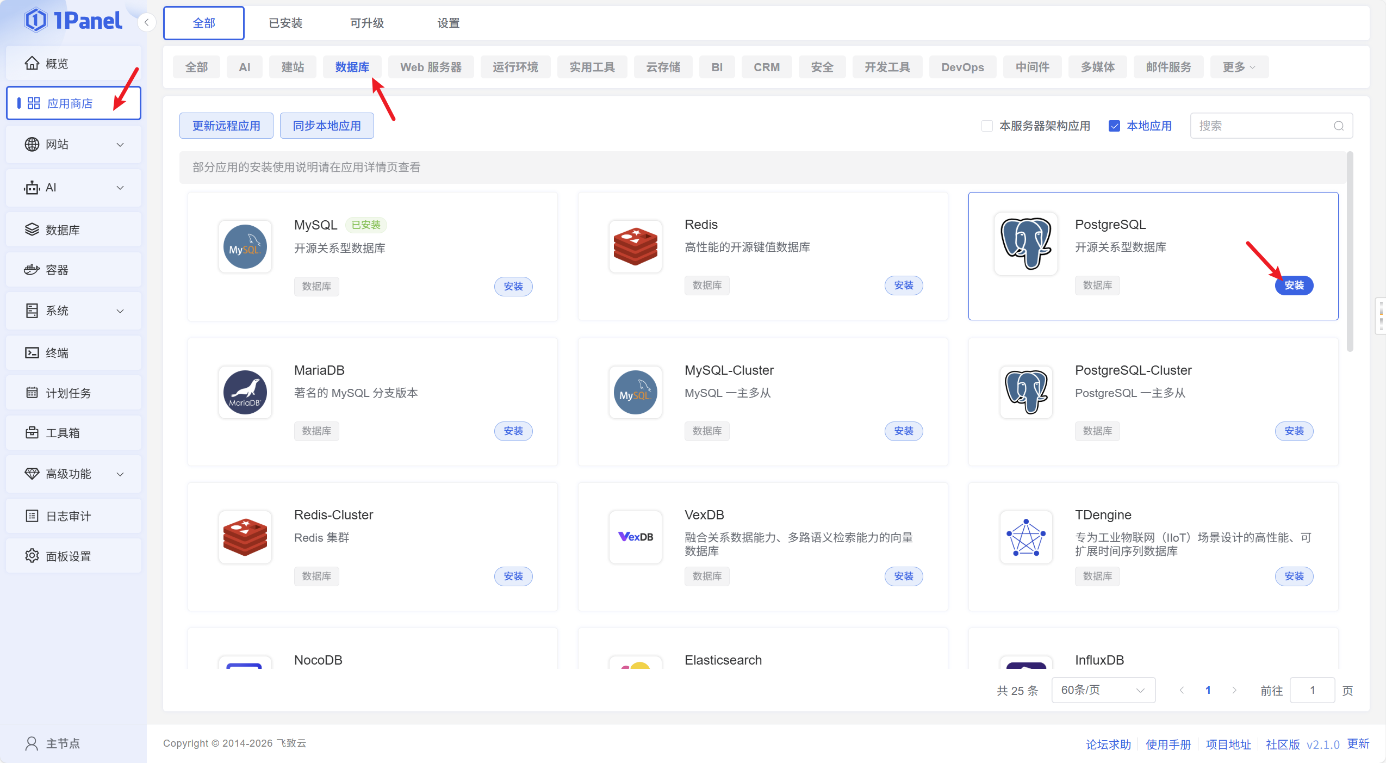Open 计划任务 scheduled tasks
This screenshot has width=1386, height=763.
click(68, 393)
